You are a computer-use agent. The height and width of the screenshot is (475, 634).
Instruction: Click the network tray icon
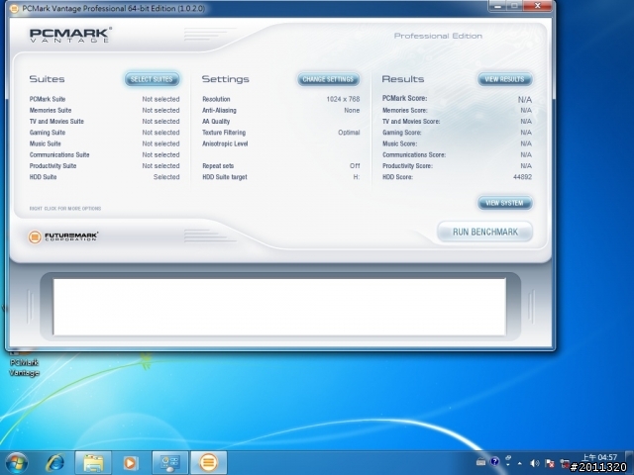(565, 463)
